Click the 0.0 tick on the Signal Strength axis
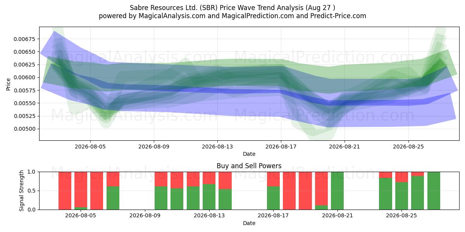Viewport: 465px width, 232px height. pyautogui.click(x=31, y=210)
